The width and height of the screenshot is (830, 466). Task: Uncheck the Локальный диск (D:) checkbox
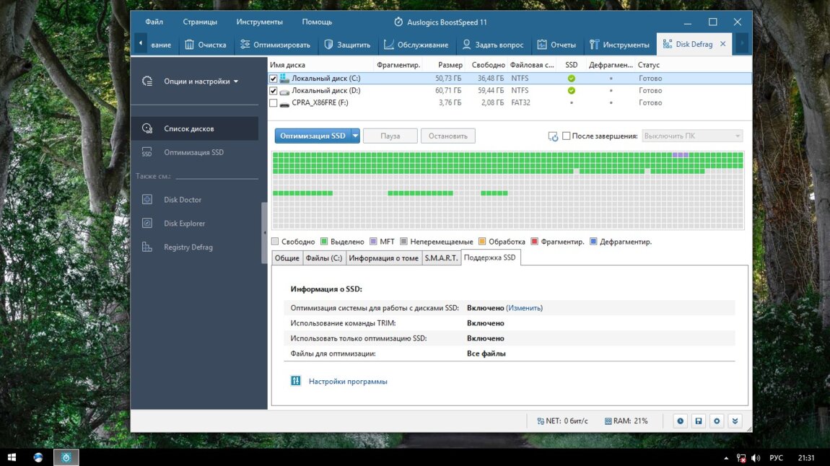[274, 91]
